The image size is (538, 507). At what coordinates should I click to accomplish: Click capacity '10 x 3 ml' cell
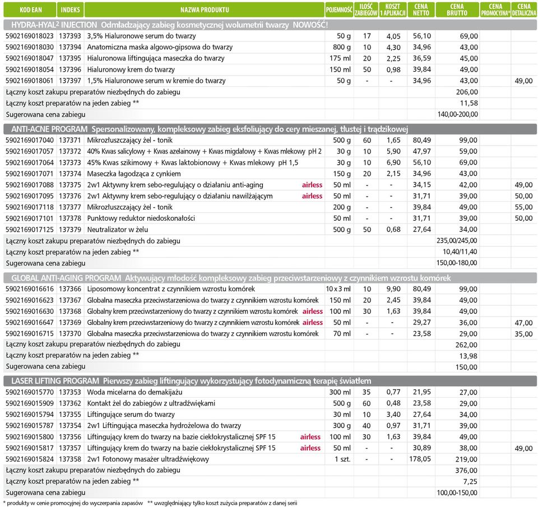[x=338, y=289]
